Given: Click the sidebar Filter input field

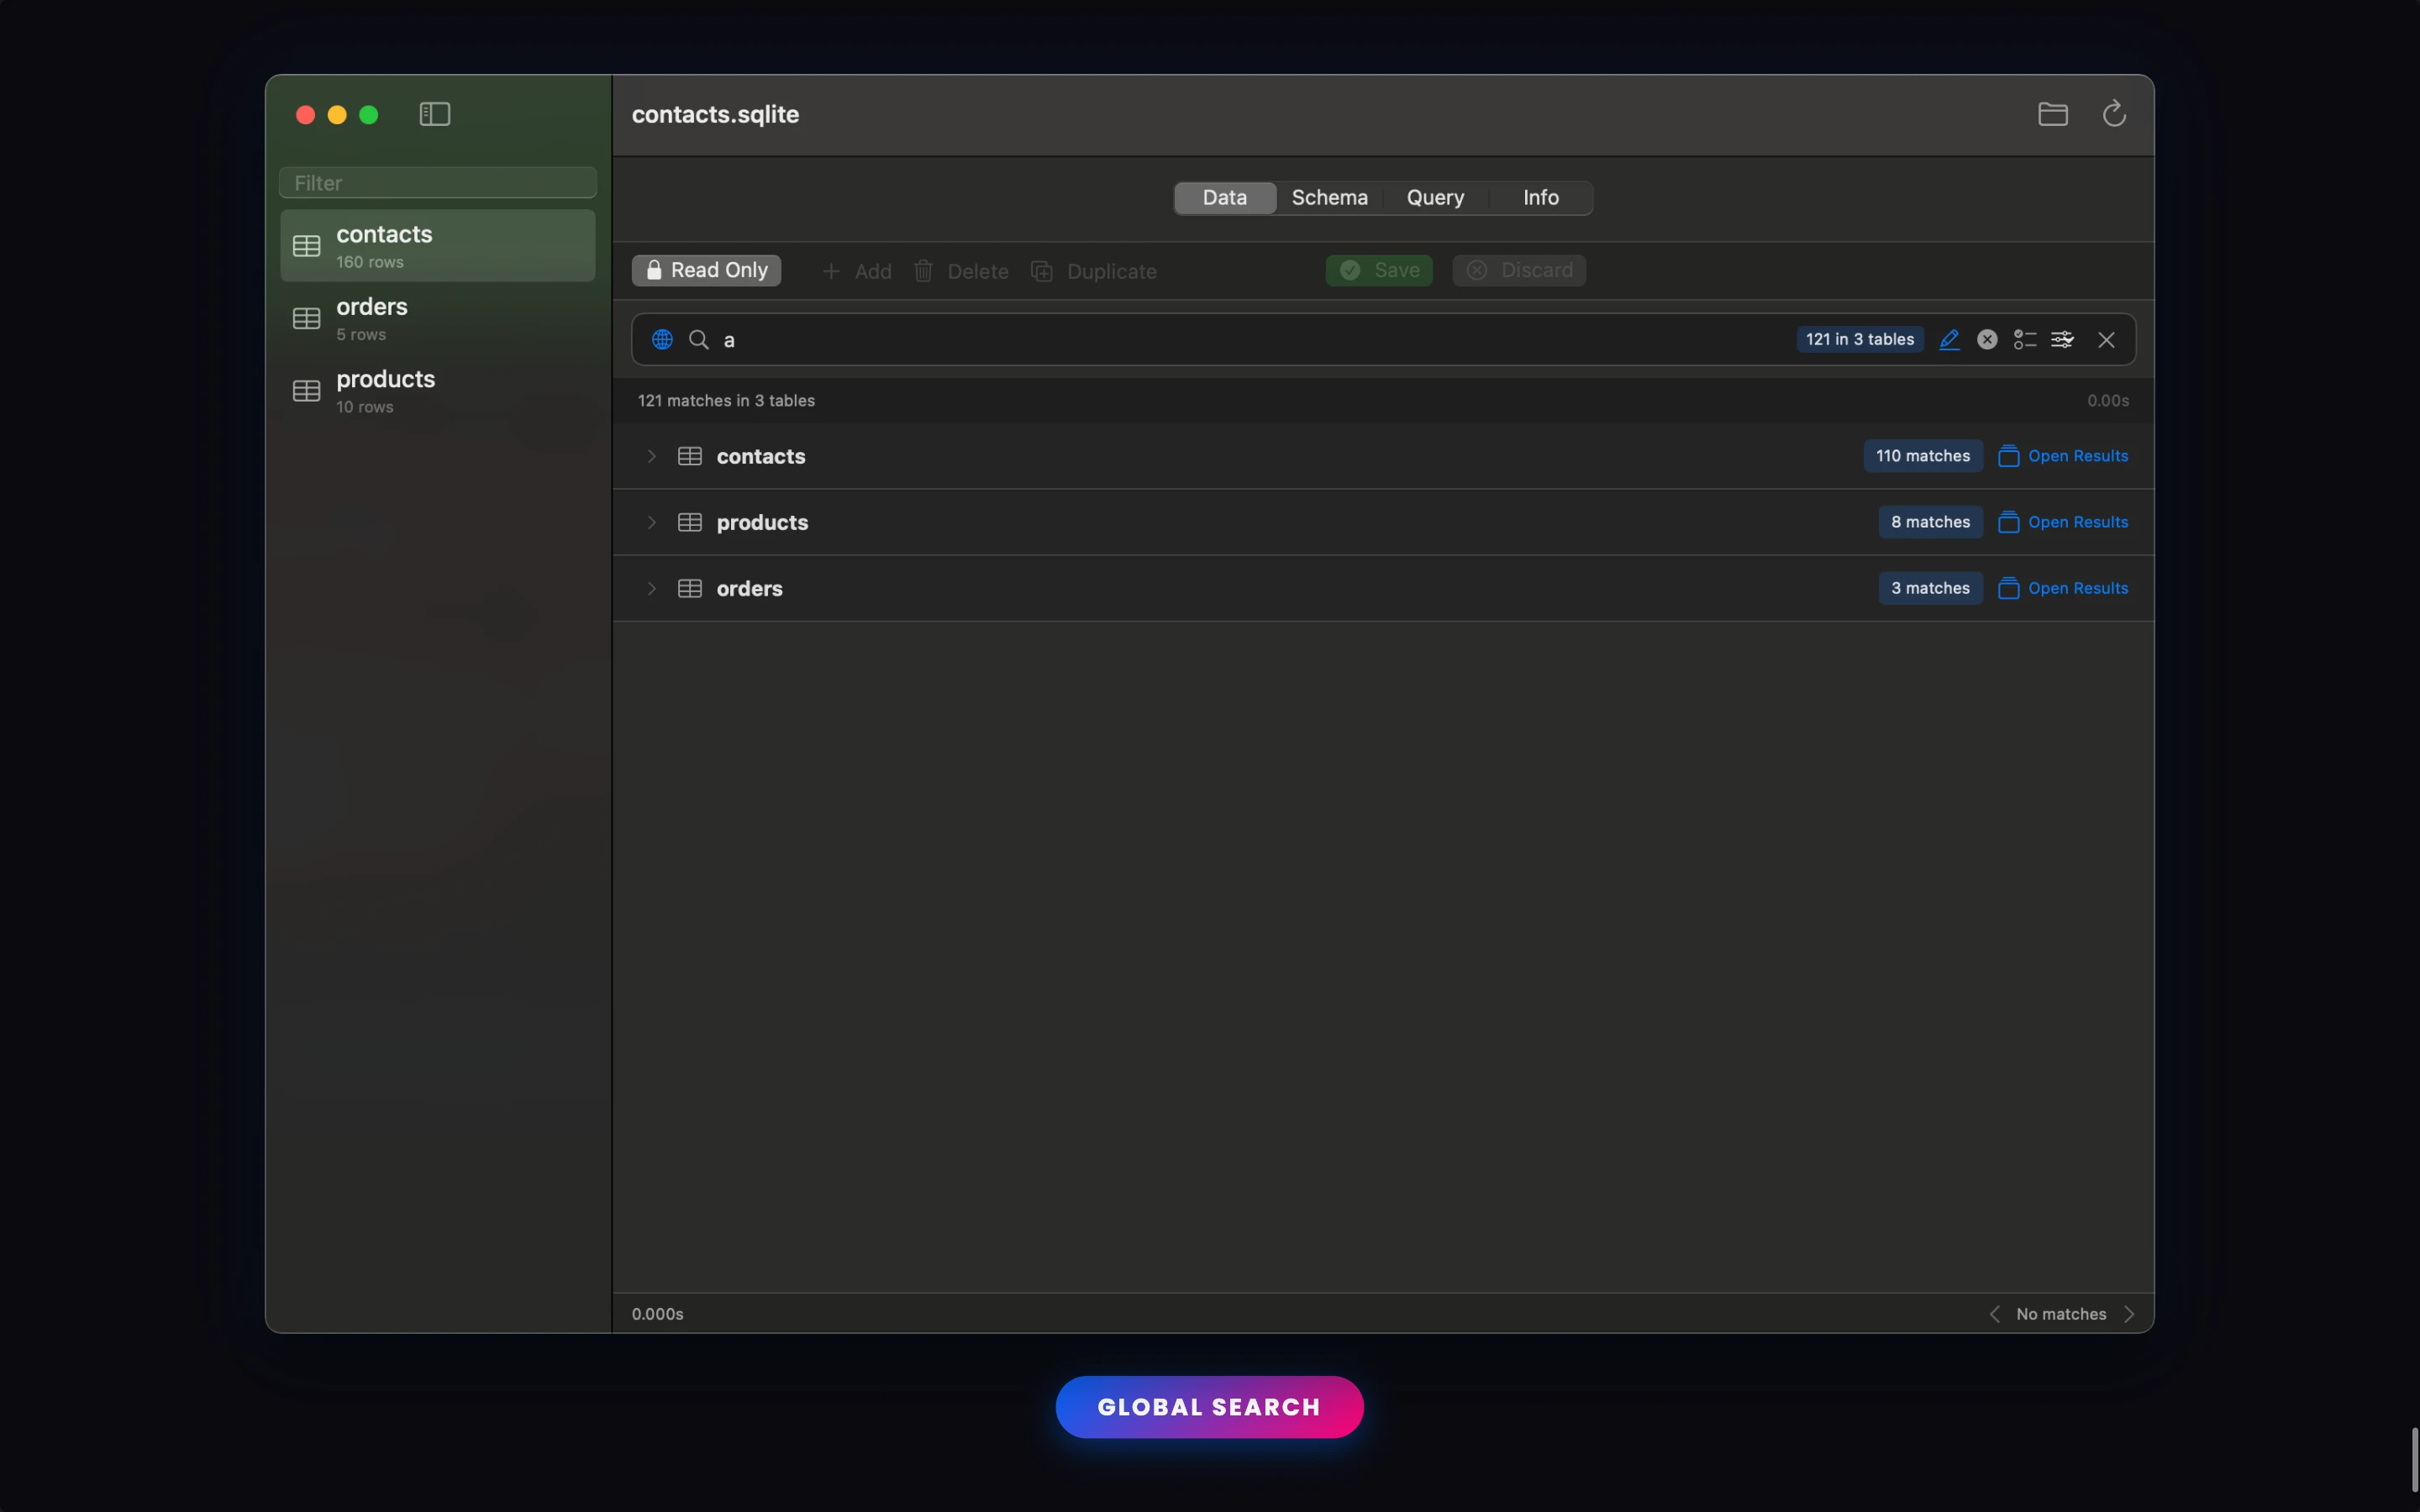Looking at the screenshot, I should point(437,183).
